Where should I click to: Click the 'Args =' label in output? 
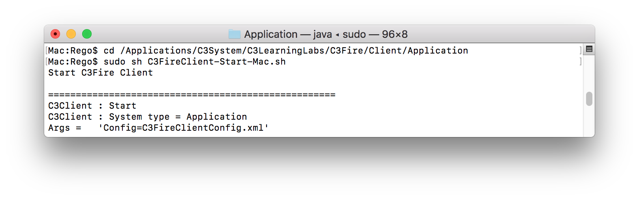click(x=64, y=128)
